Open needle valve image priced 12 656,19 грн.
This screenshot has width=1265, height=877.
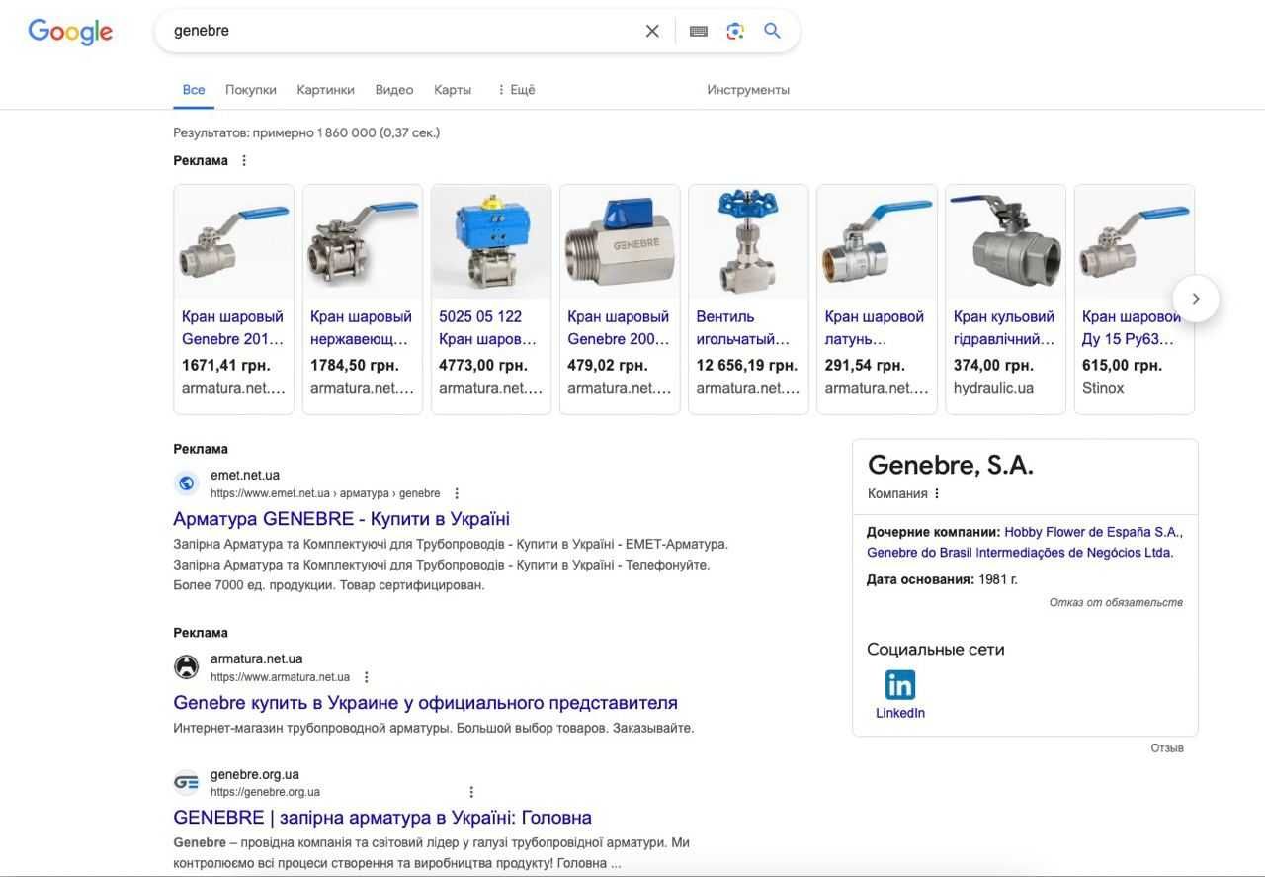click(748, 242)
